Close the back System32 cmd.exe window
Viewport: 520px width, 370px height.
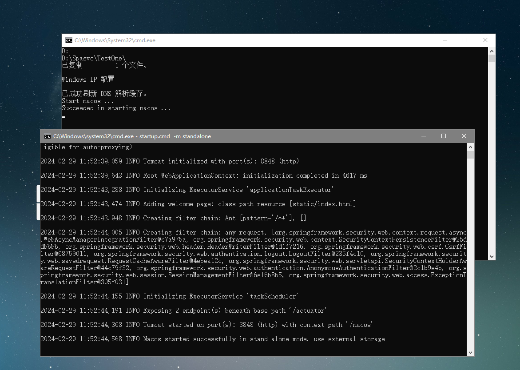pyautogui.click(x=485, y=40)
